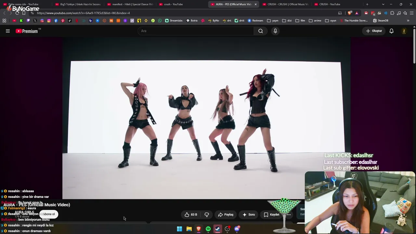Open the Twitch bookmark icon
This screenshot has width=416, height=234.
click(28, 20)
